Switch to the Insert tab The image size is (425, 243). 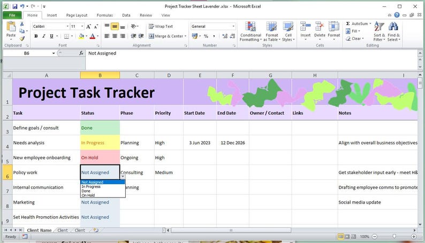tap(52, 15)
